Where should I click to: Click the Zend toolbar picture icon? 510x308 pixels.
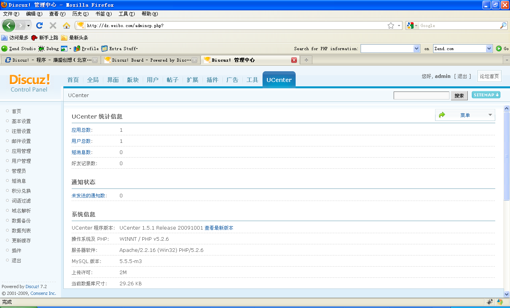pos(64,49)
